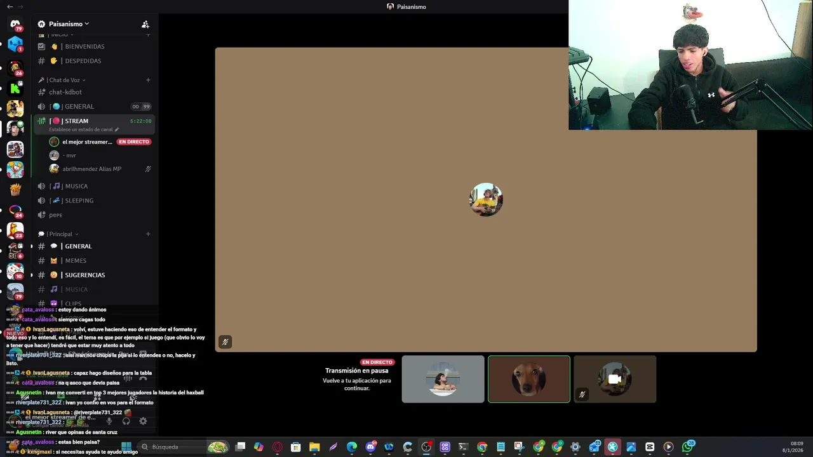This screenshot has width=813, height=457.
Task: Select the camera participant tile
Action: (x=615, y=379)
